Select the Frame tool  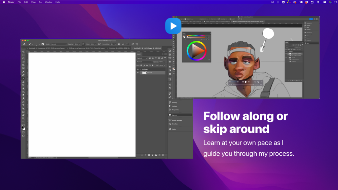pyautogui.click(x=23, y=69)
